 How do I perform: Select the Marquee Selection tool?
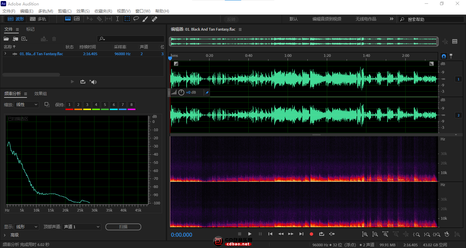click(127, 19)
